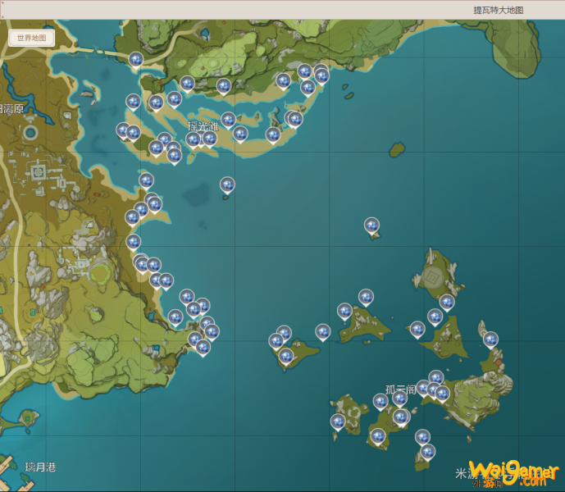Select starconch marker where the bridge road meets shore
This screenshot has width=565, height=492.
tap(136, 60)
